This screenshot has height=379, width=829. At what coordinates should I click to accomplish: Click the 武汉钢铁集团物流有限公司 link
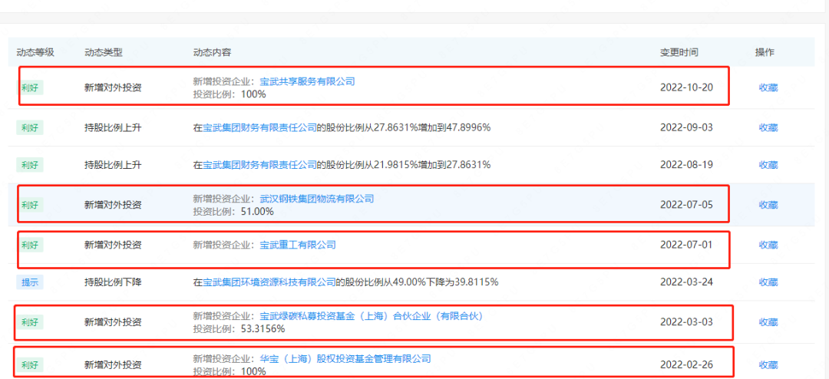316,199
